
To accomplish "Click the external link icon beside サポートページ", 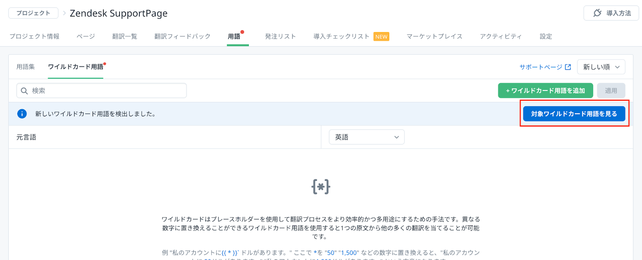I will (568, 67).
